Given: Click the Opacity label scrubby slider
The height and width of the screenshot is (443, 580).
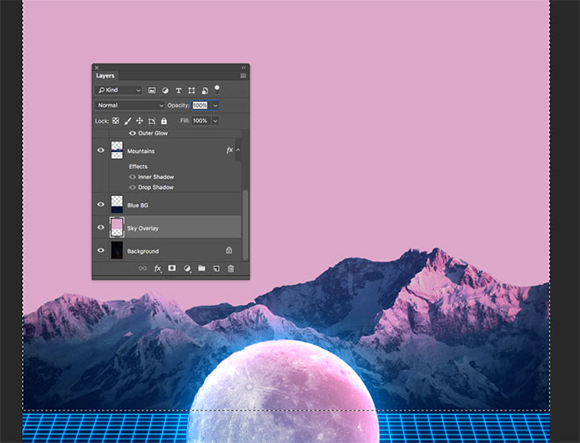Looking at the screenshot, I should pyautogui.click(x=178, y=105).
